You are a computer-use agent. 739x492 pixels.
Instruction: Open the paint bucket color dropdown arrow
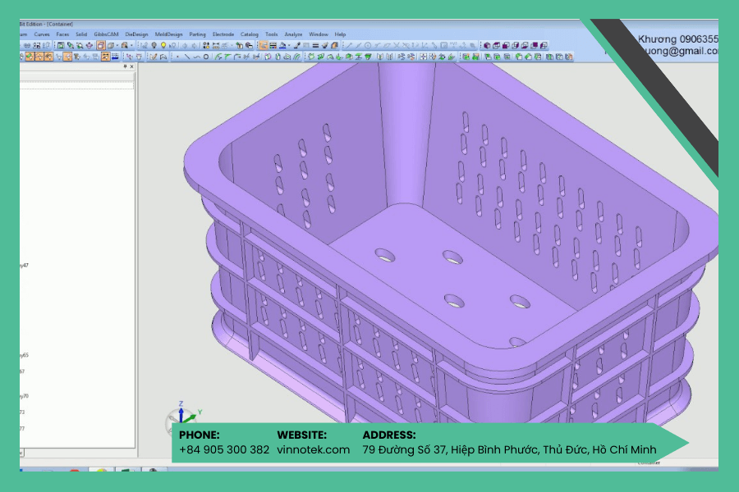[x=288, y=46]
